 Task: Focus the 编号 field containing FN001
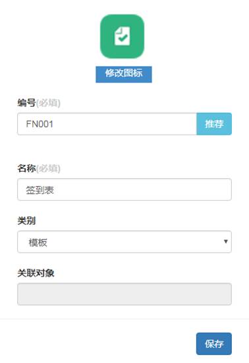click(107, 124)
